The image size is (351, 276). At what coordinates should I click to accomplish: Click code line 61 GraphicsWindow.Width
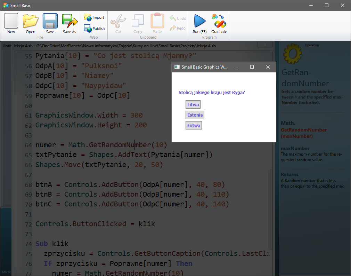pos(89,115)
